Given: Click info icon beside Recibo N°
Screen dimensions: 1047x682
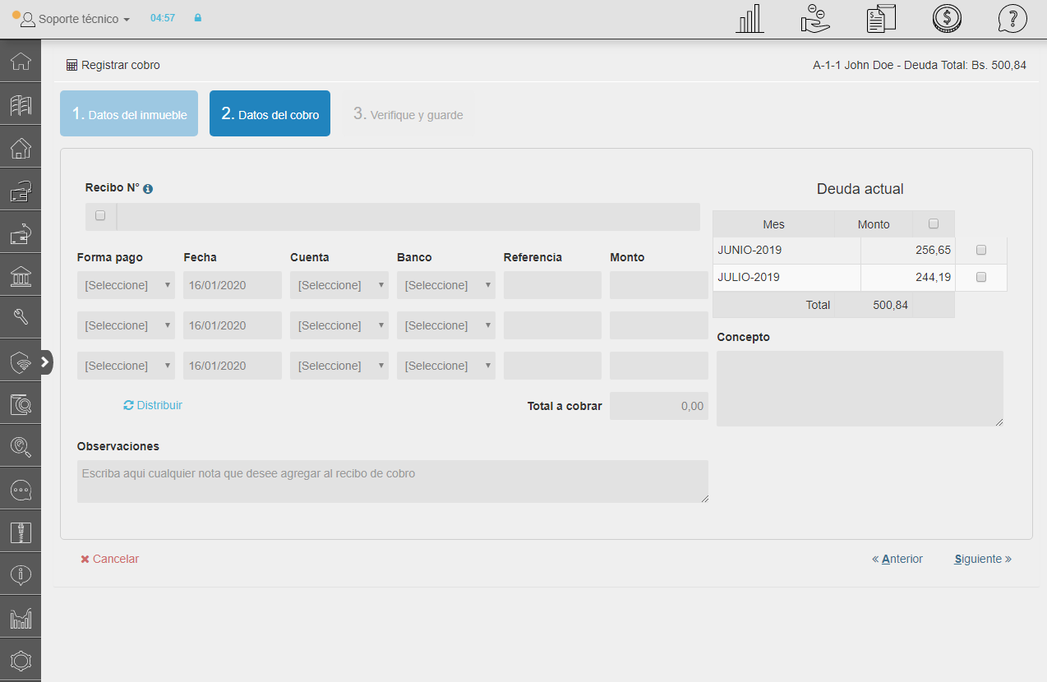Looking at the screenshot, I should click(148, 189).
